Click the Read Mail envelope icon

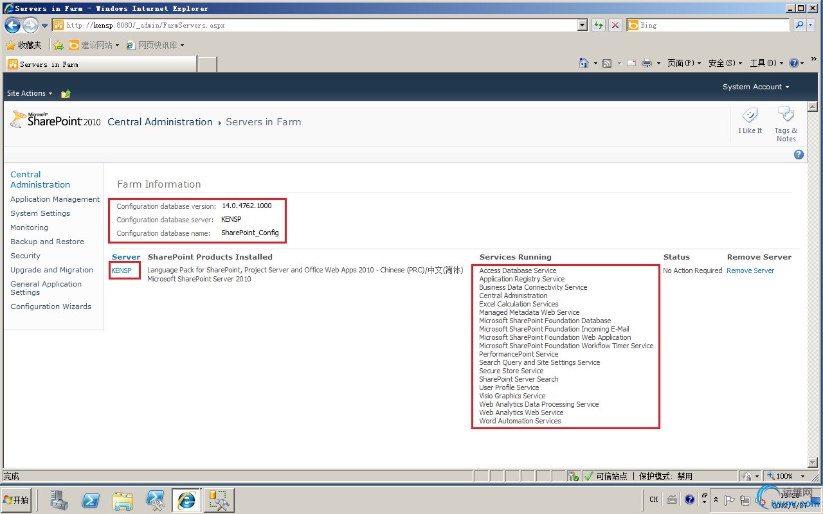[631, 63]
